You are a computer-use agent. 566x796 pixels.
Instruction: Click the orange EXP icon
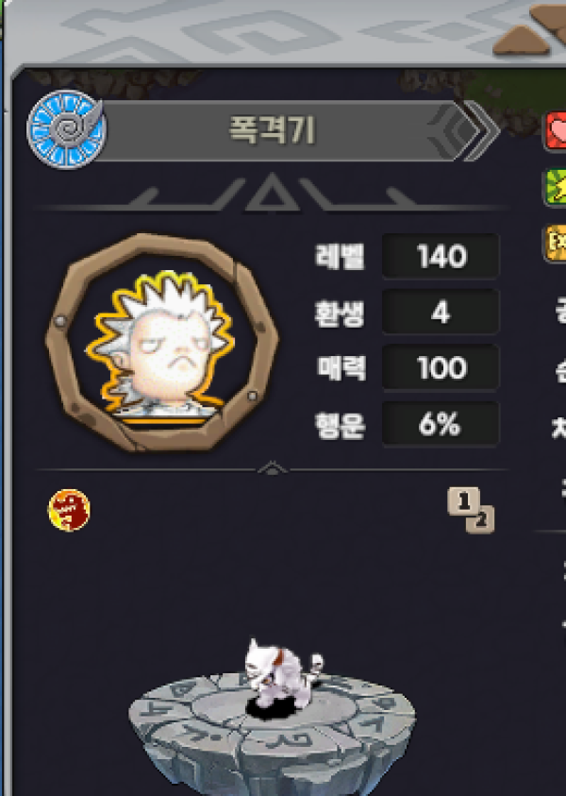[x=556, y=244]
